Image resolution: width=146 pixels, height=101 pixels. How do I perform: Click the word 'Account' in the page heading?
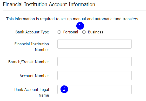click(x=58, y=4)
